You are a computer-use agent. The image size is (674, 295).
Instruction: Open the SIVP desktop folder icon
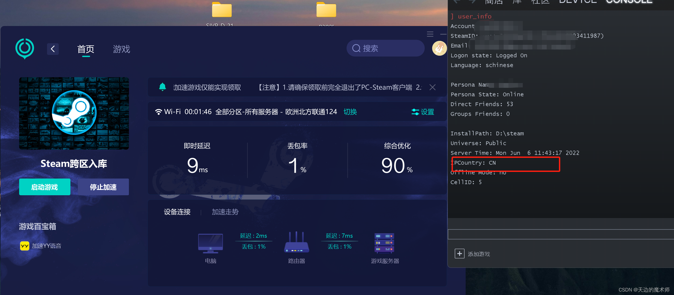222,10
